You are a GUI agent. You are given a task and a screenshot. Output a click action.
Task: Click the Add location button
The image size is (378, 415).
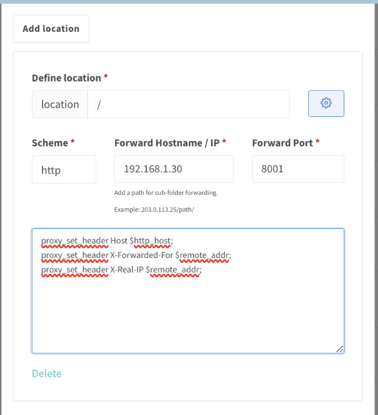[51, 28]
